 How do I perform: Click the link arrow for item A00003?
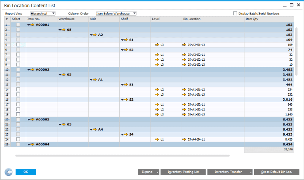(32, 119)
